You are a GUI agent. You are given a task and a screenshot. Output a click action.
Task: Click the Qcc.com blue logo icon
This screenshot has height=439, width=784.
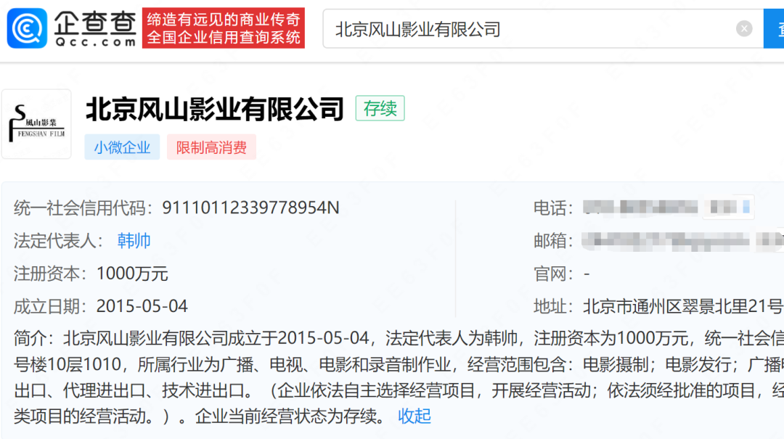[27, 28]
